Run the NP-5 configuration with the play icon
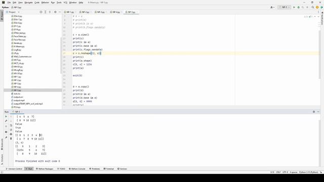Screen dimensions: 324x182 (294, 7)
